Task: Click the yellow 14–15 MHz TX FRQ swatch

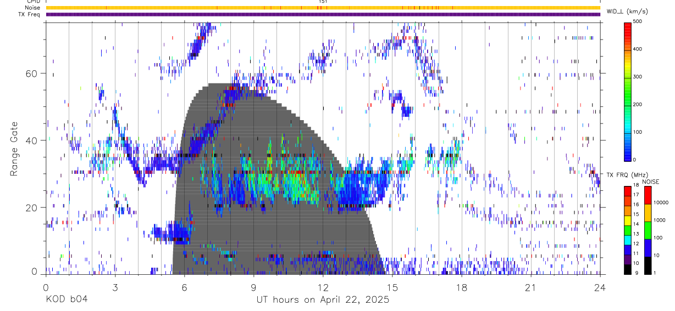Action: 627,220
